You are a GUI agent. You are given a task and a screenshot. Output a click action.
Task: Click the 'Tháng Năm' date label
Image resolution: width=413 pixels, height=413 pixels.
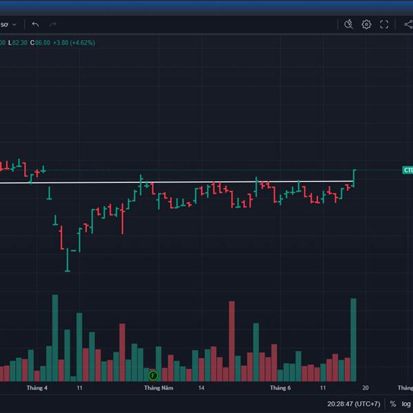pyautogui.click(x=158, y=388)
